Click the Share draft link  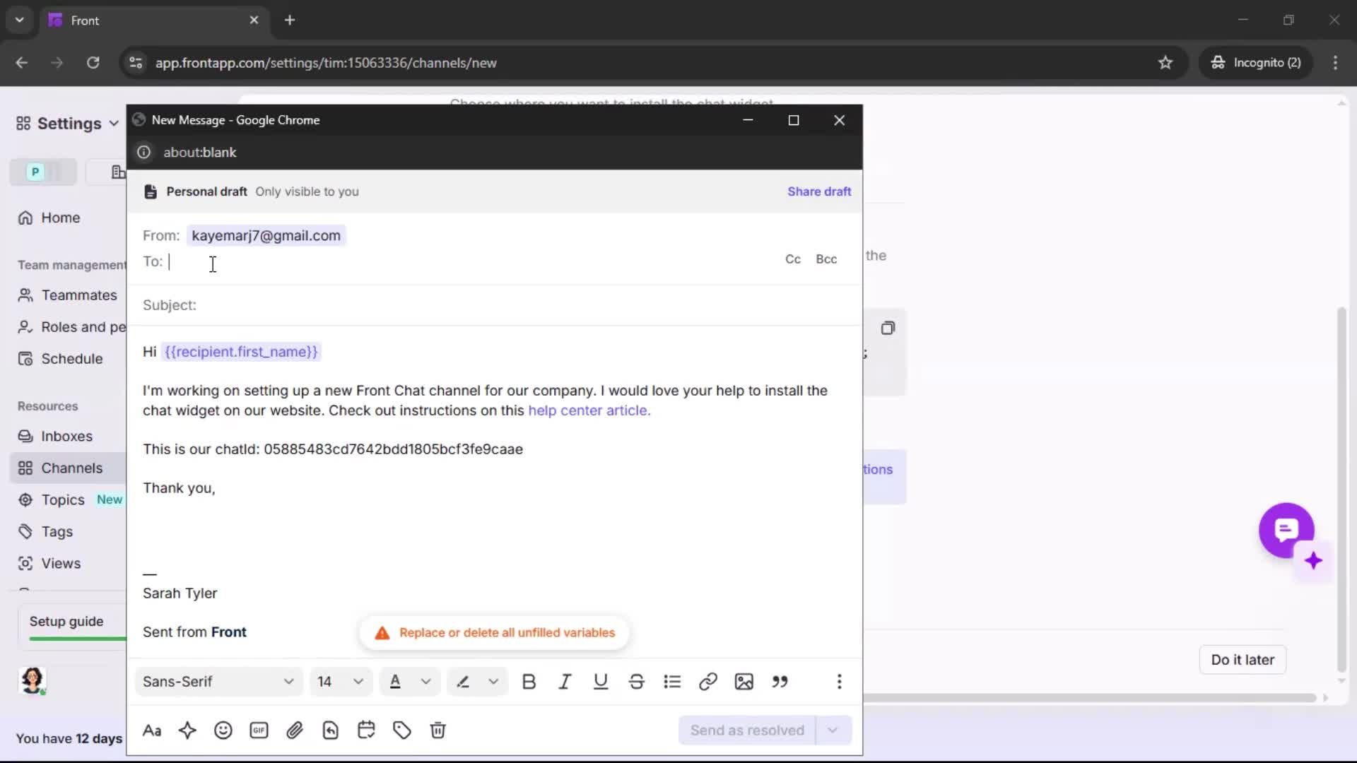pos(819,191)
